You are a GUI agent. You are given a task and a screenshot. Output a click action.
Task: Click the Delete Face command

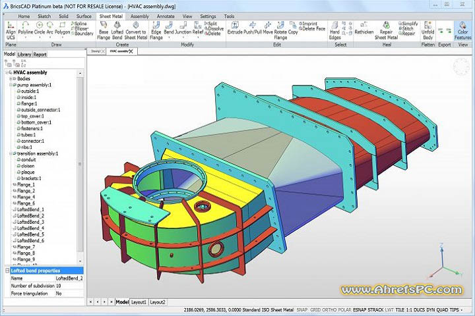tap(312, 28)
